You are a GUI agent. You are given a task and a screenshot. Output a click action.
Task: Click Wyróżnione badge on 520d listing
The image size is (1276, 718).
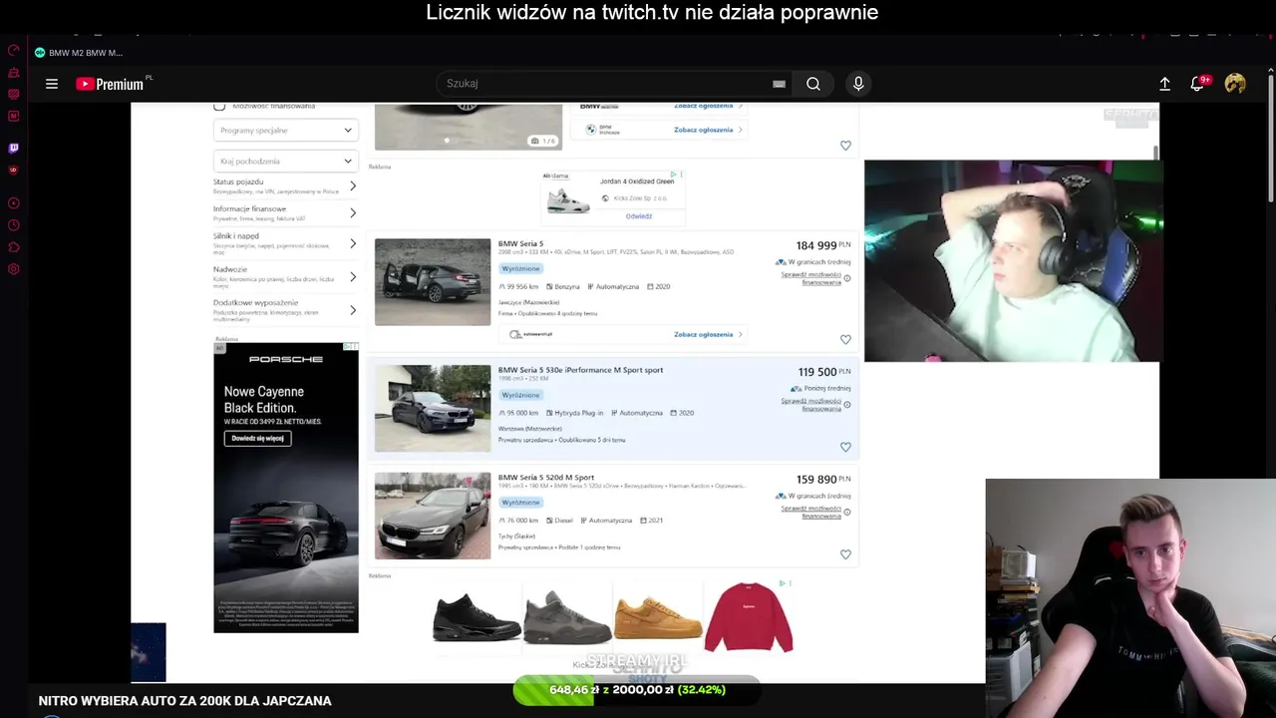[x=520, y=503]
